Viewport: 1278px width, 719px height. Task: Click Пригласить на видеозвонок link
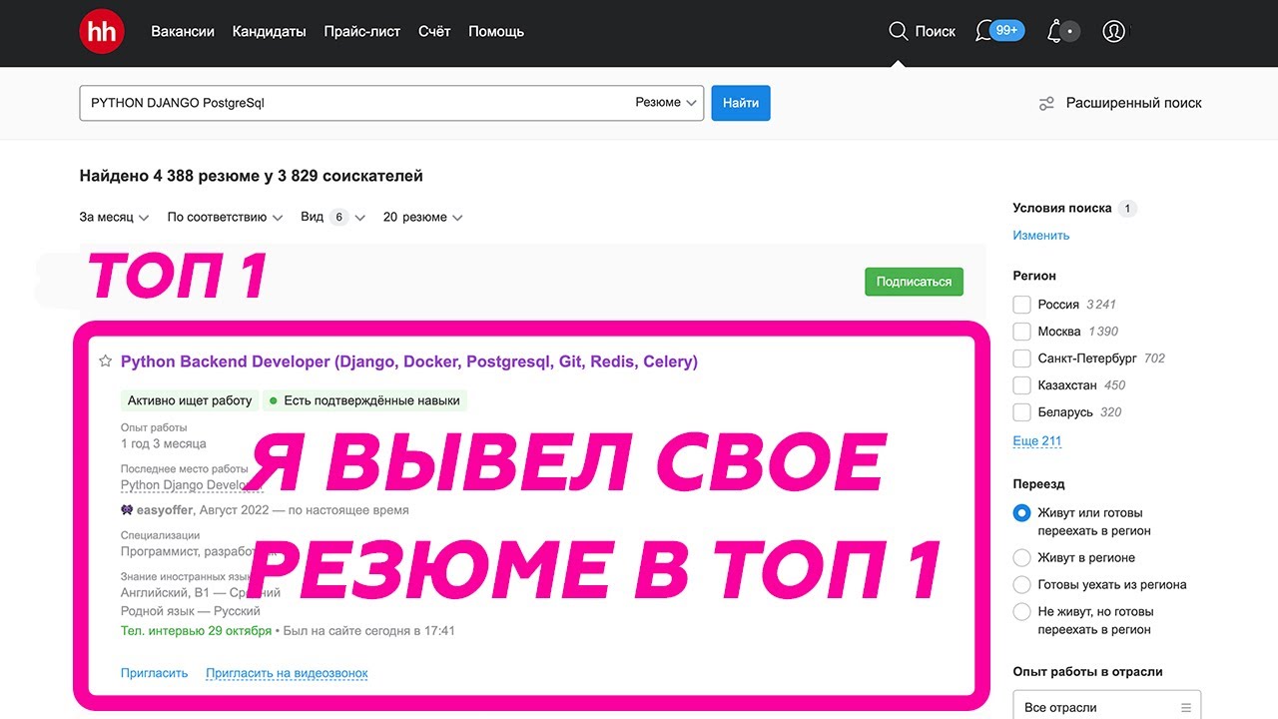pos(287,673)
